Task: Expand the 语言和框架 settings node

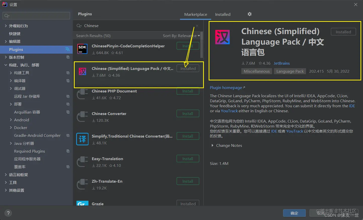Action: pos(6,175)
